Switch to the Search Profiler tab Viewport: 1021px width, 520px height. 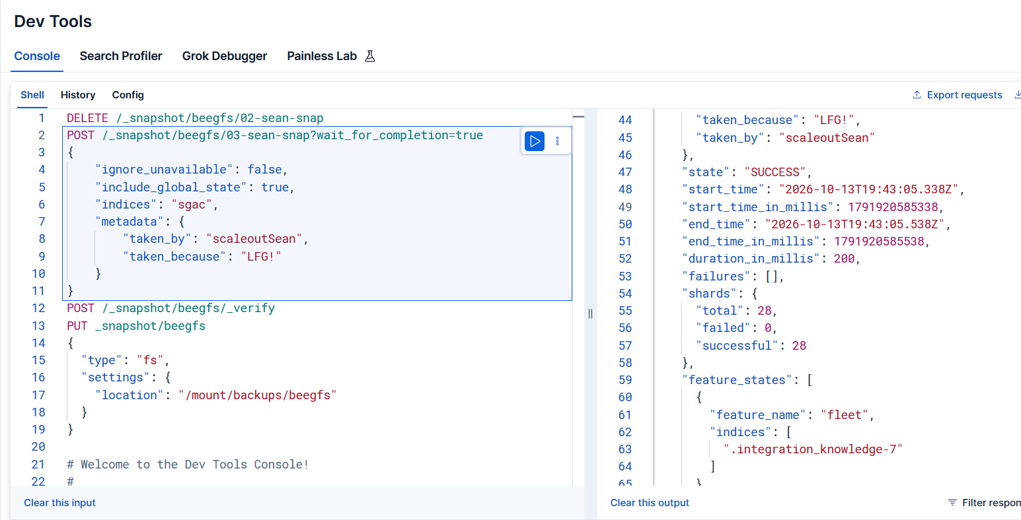pos(121,56)
